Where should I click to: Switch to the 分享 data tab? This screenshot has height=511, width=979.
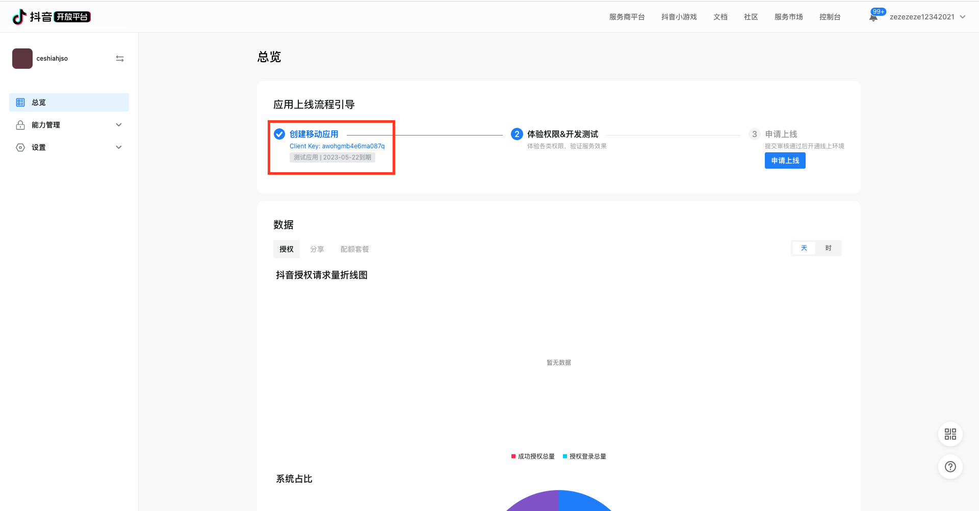click(x=317, y=249)
